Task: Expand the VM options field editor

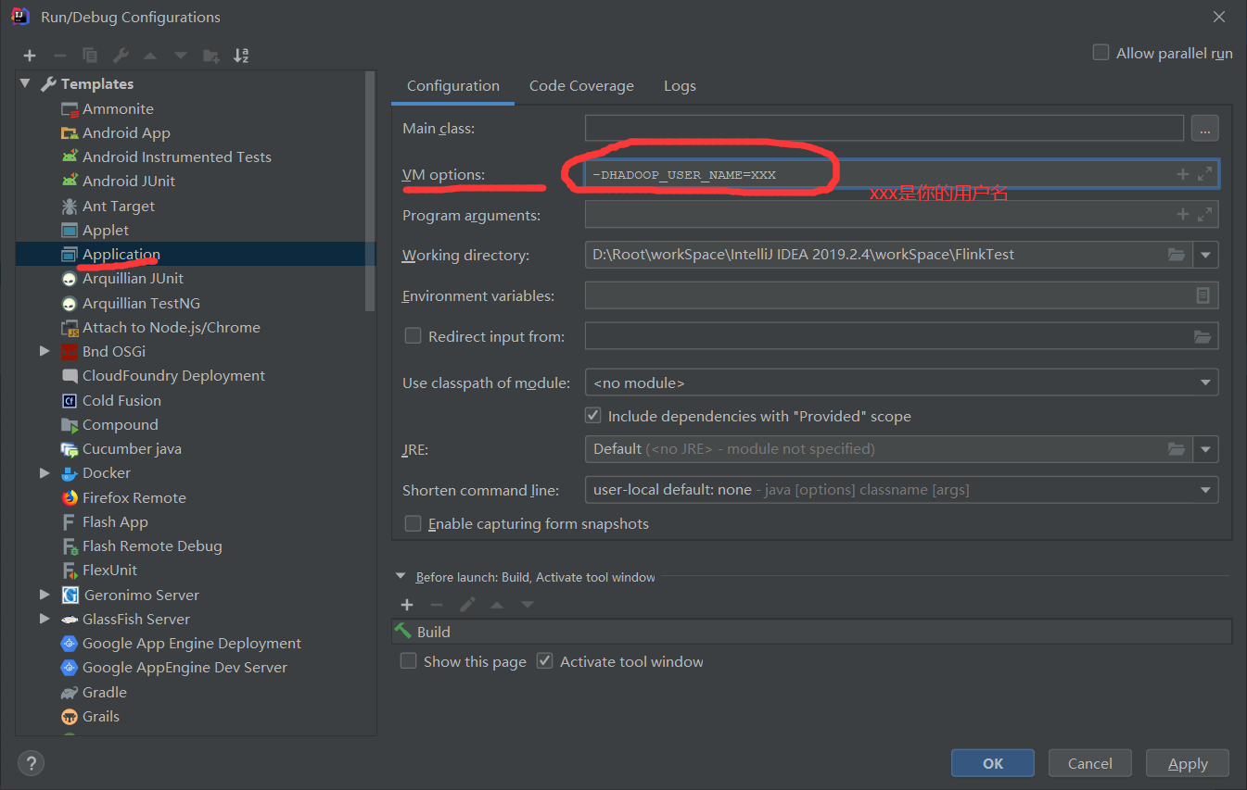Action: pyautogui.click(x=1205, y=174)
